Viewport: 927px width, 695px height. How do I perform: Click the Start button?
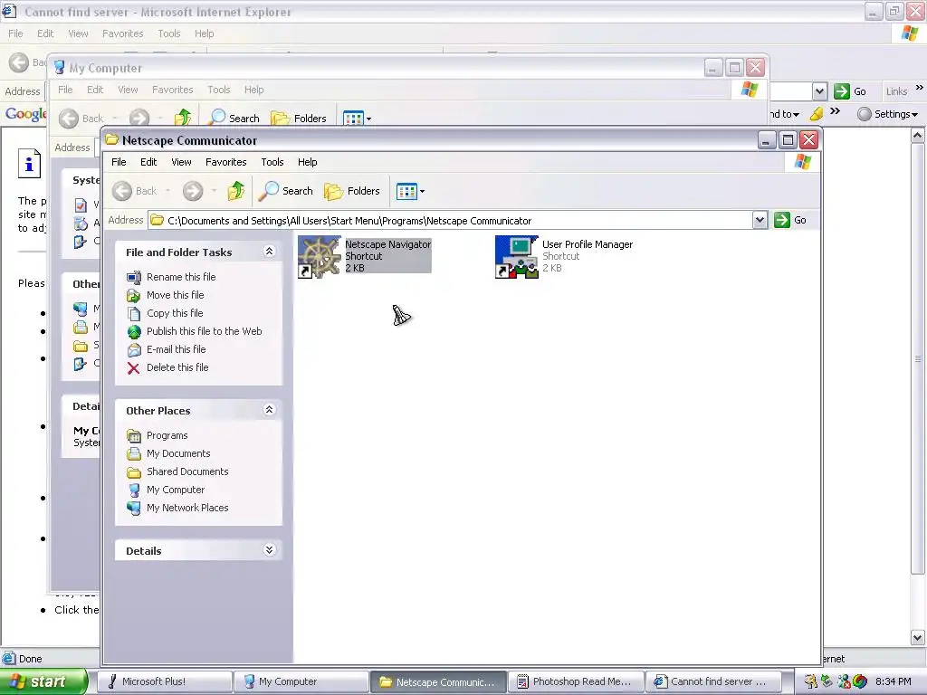pyautogui.click(x=43, y=681)
